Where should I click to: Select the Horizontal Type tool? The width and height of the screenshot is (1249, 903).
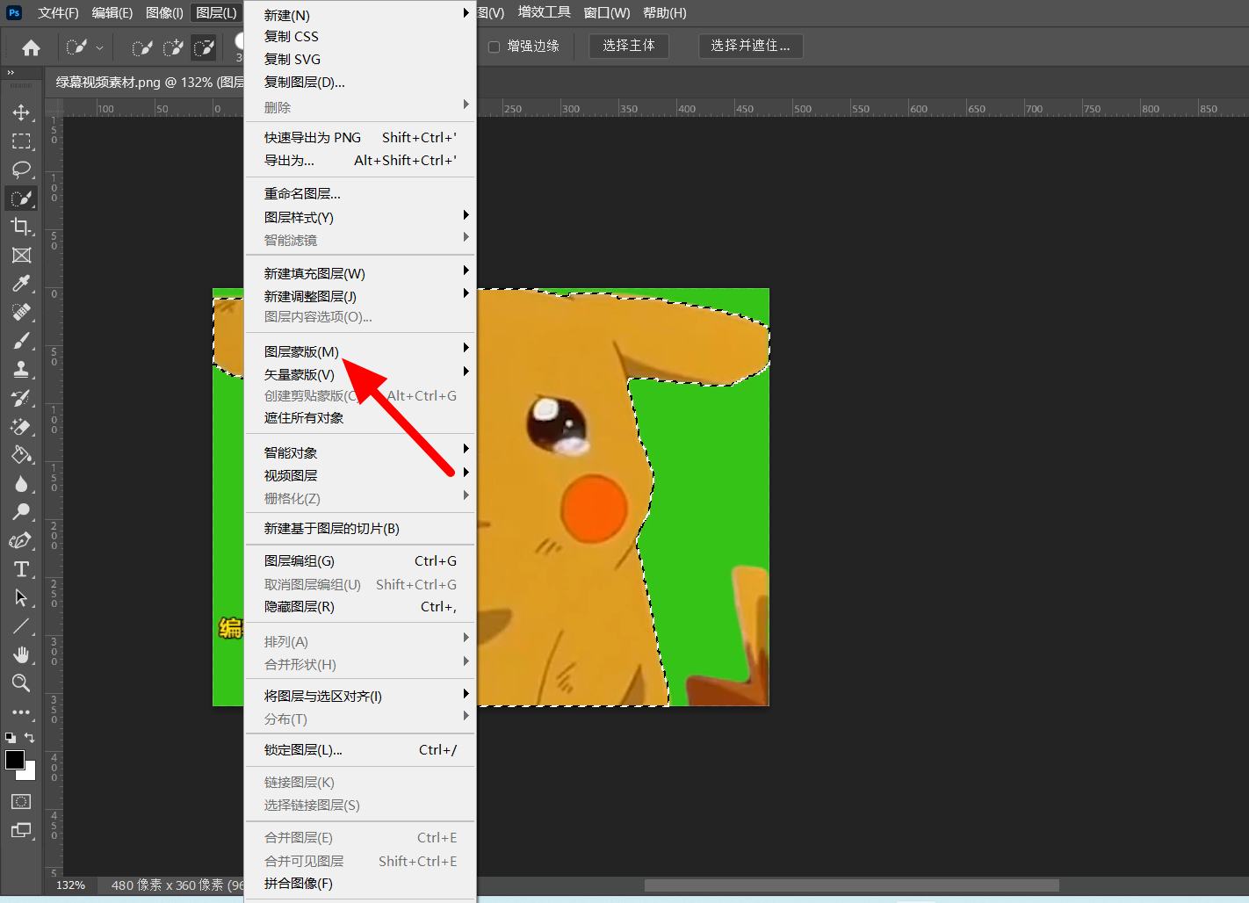tap(21, 569)
